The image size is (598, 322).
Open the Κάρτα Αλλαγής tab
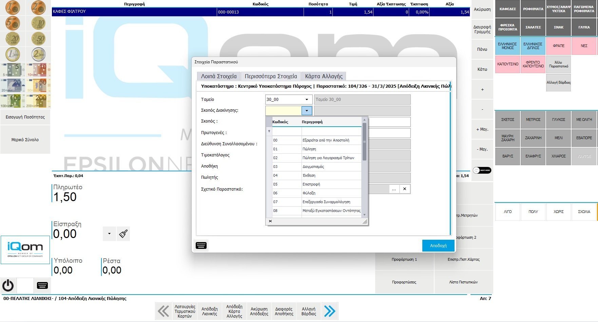[324, 76]
